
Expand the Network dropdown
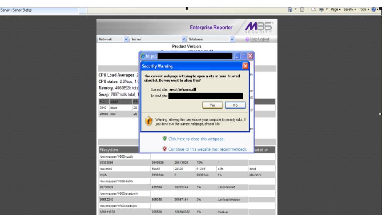[x=126, y=39]
